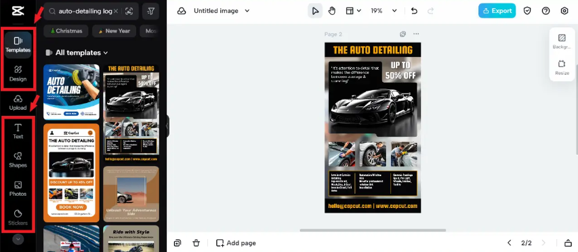
Task: Select the pointer selection tool
Action: [315, 11]
